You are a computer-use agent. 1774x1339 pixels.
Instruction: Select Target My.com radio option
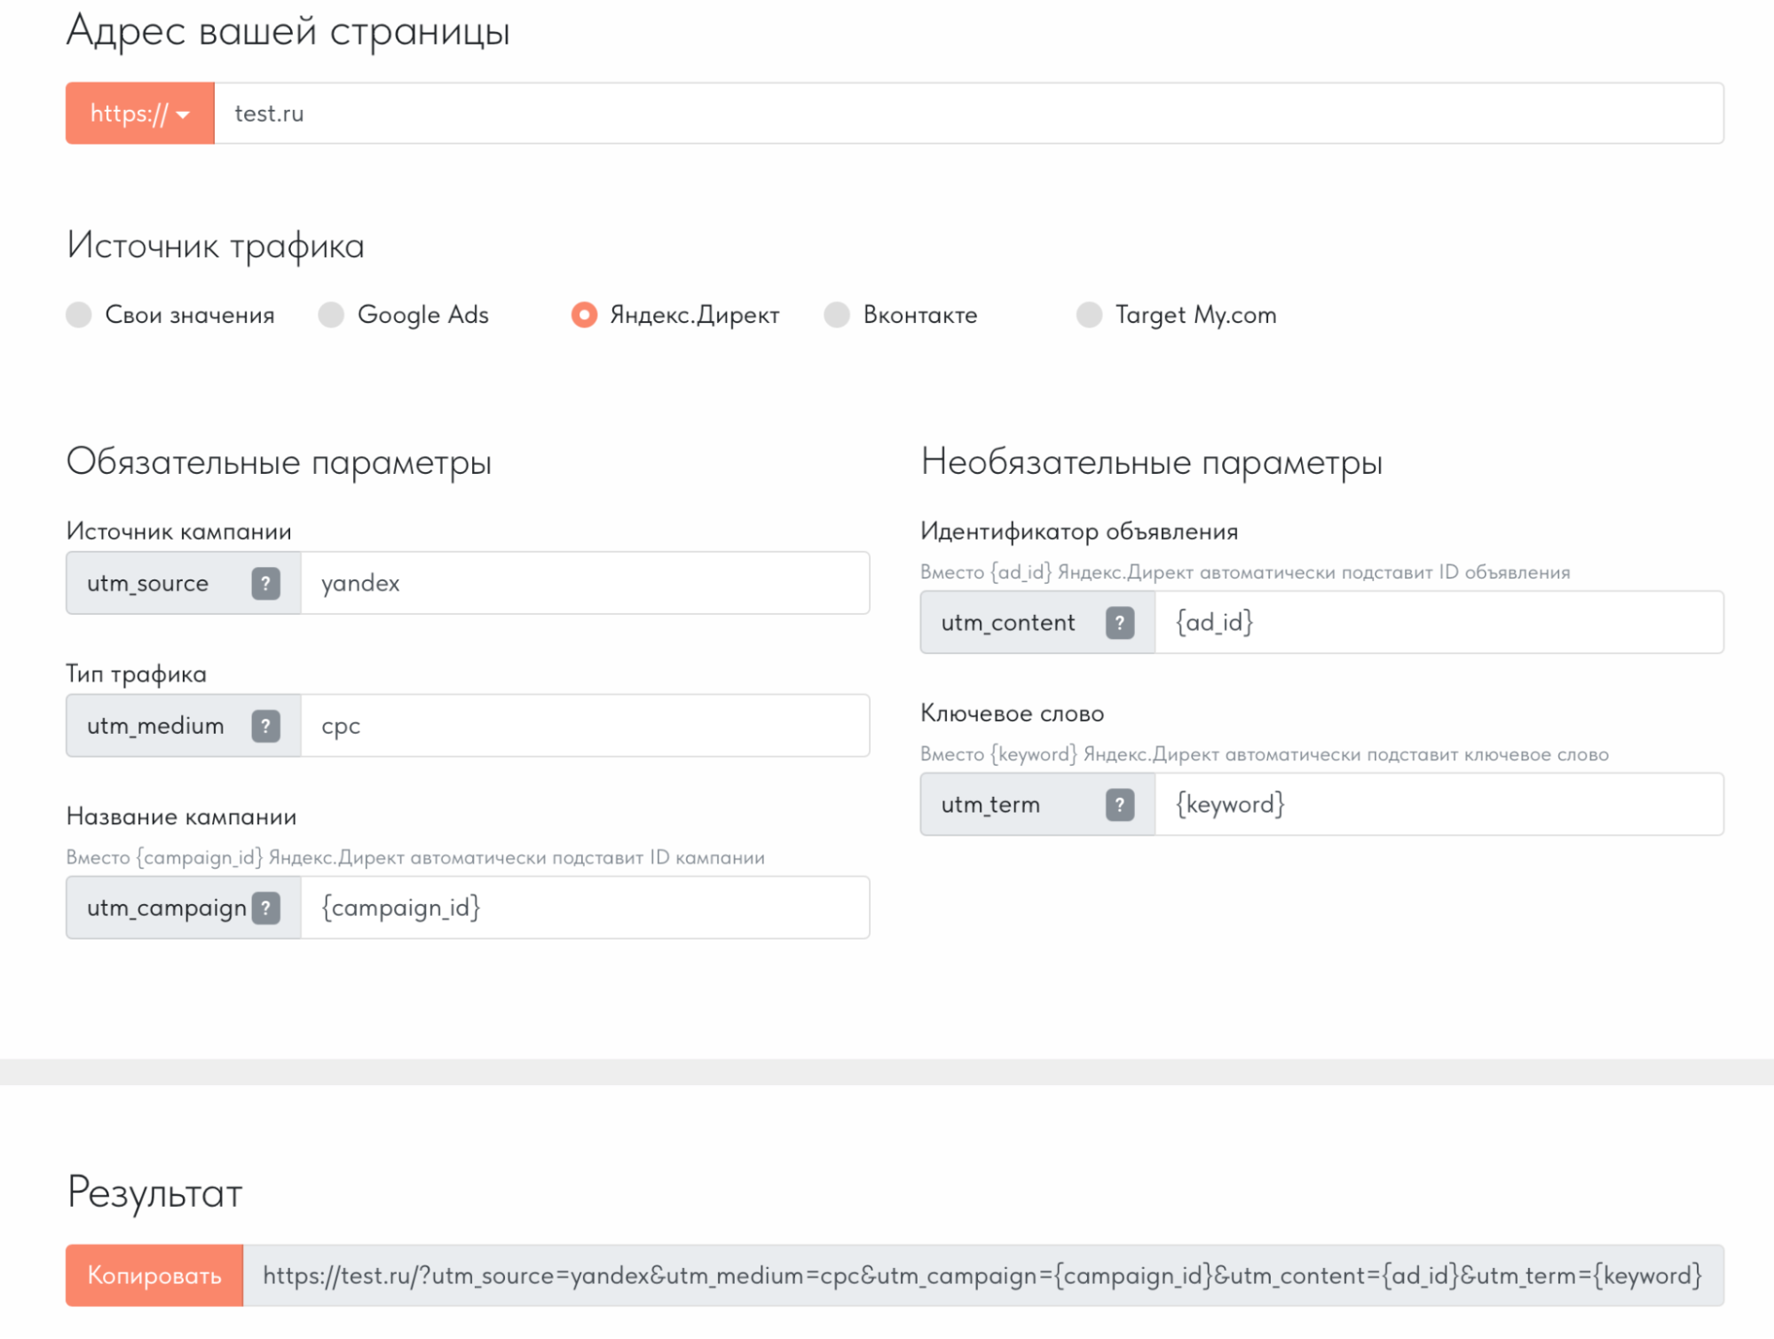(x=1089, y=315)
